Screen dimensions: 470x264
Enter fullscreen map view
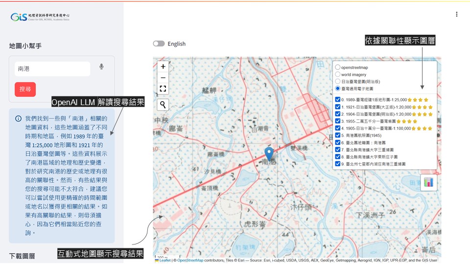163,89
